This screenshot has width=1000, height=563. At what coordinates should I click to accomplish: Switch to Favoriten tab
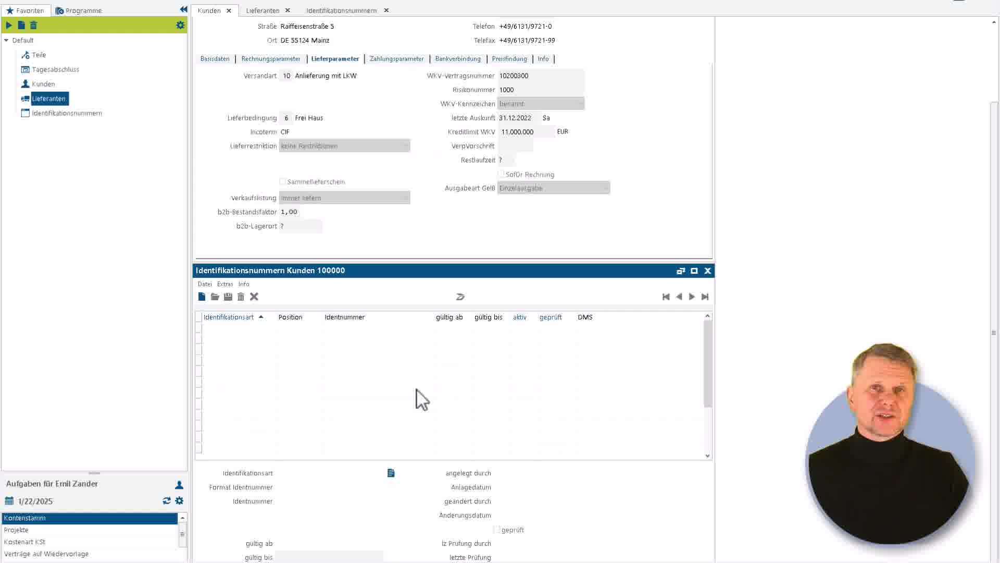[x=25, y=10]
